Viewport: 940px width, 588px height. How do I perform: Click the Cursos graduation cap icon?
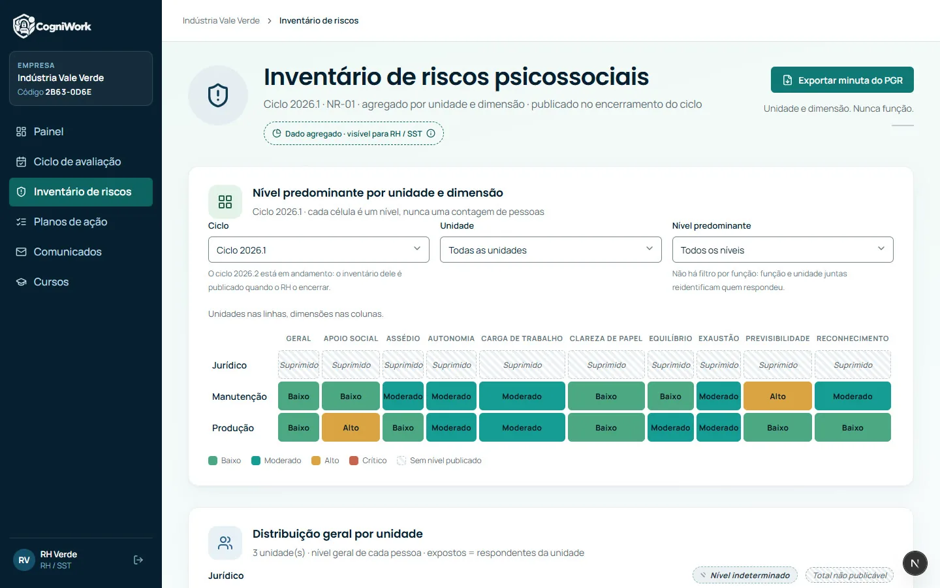pos(21,282)
